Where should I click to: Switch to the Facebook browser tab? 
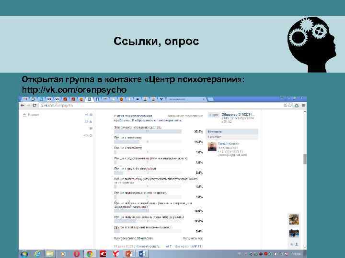97,99
